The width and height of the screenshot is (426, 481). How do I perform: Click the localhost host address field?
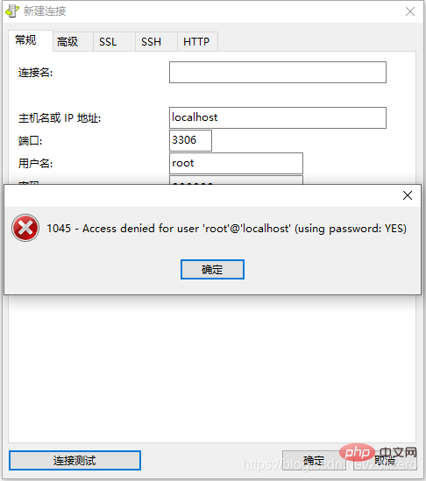coord(278,117)
